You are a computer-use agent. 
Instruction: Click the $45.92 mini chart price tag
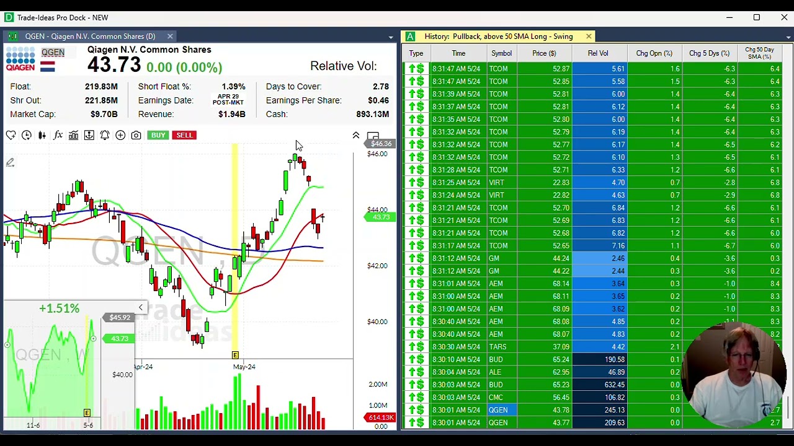120,318
